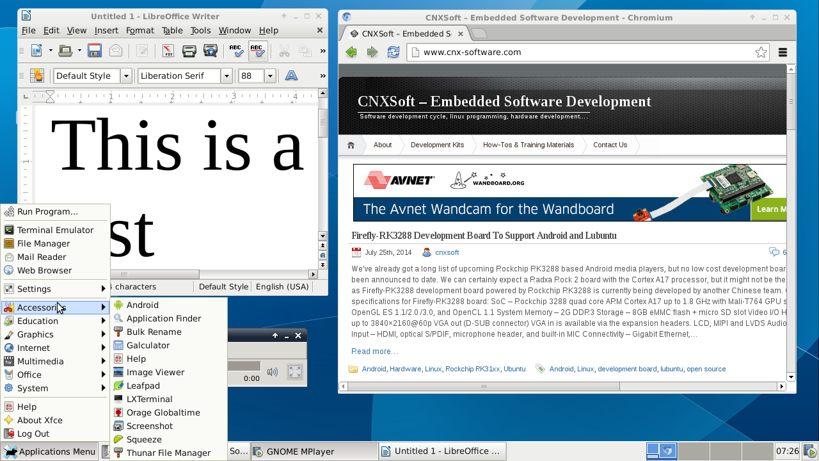Switch to GNOME MPlayer taskbar button
Image resolution: width=819 pixels, height=461 pixels.
[x=314, y=451]
